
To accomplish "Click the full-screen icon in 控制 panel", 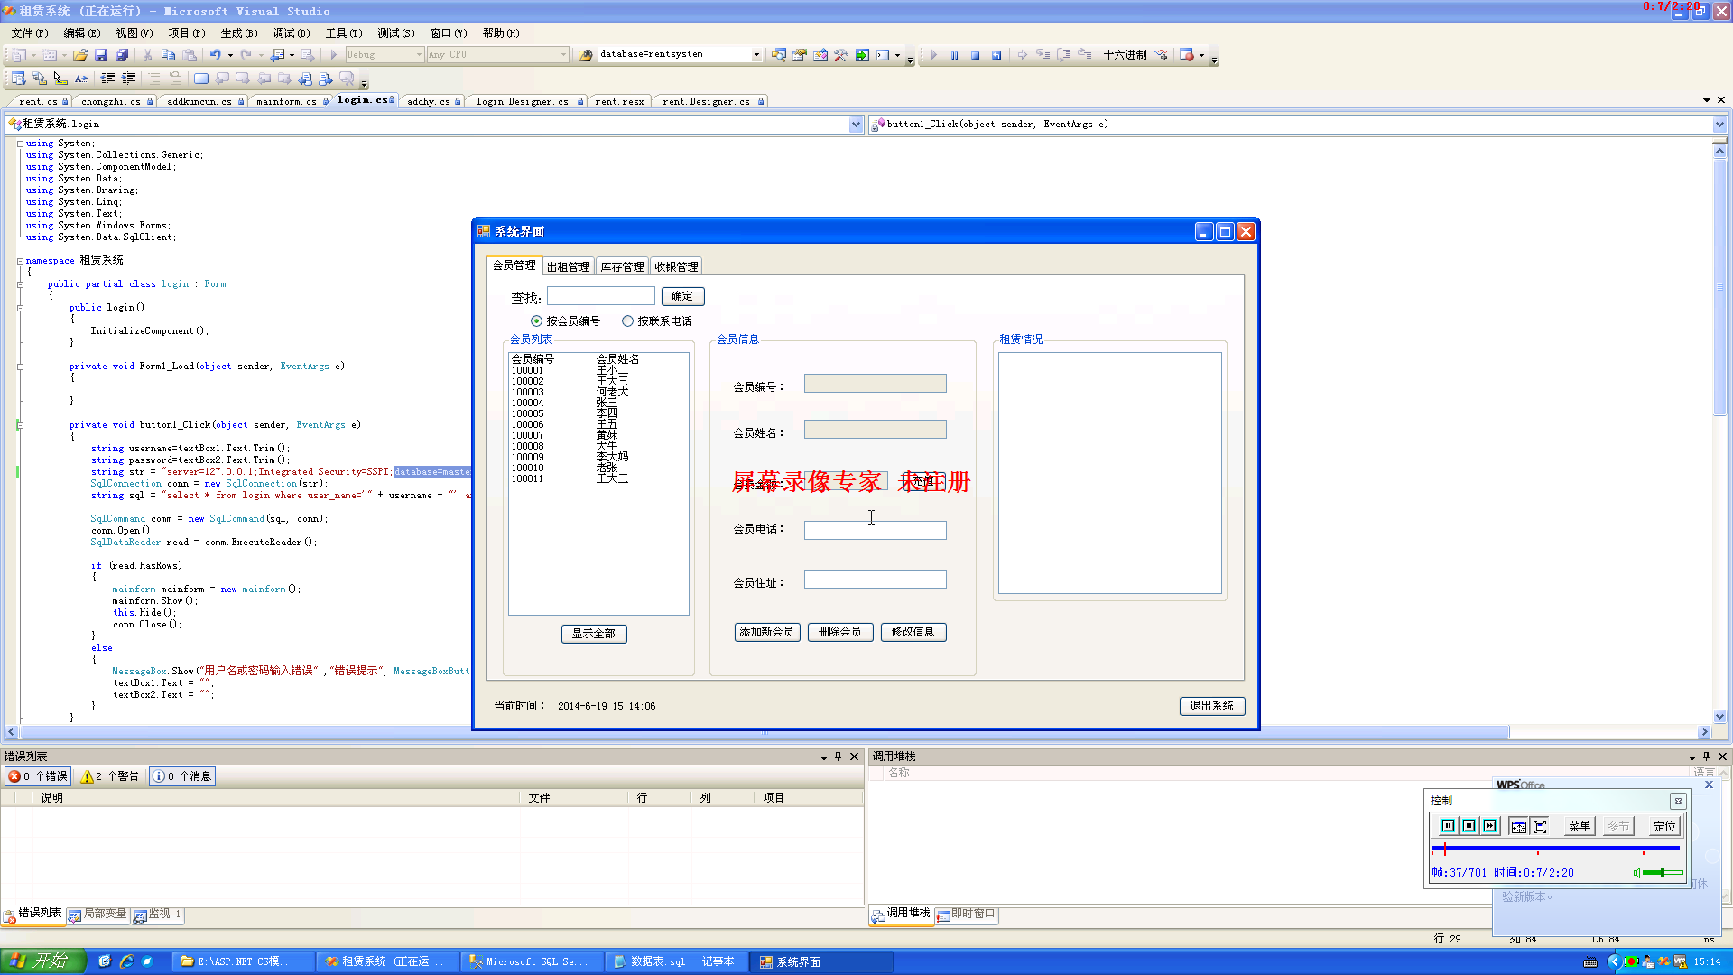I will [1540, 826].
